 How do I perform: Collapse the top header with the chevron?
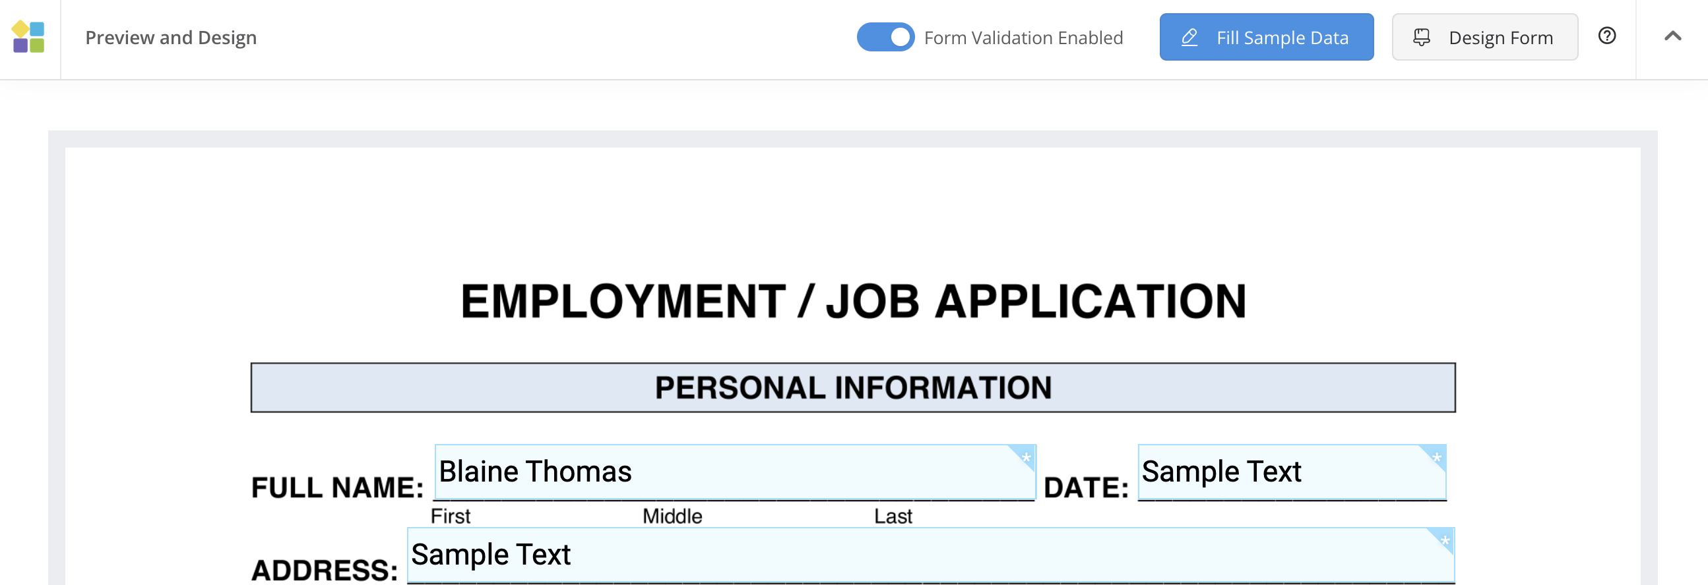point(1672,36)
